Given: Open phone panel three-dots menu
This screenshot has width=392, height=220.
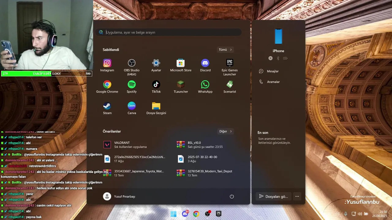Looking at the screenshot, I should click(297, 196).
